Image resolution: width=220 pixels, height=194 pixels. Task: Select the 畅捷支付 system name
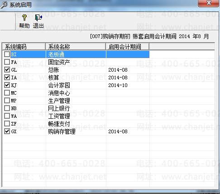[x=59, y=124]
